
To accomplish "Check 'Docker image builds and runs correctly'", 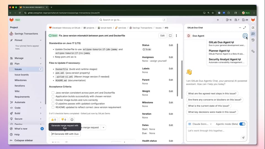I will 53,100.
